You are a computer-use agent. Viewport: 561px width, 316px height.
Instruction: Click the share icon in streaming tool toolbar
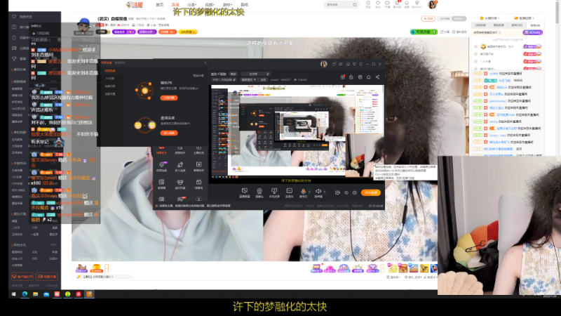pos(377,77)
